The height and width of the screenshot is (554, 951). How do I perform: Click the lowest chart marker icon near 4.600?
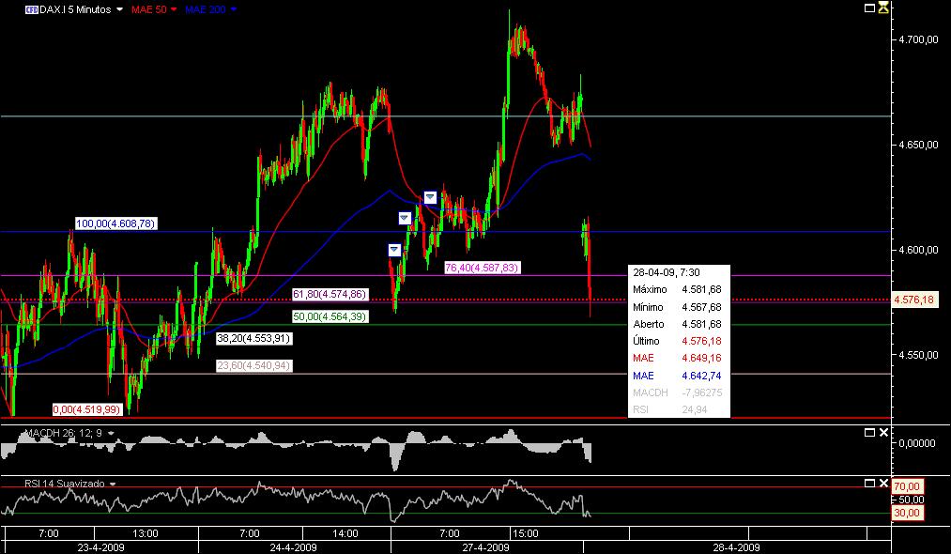click(394, 250)
